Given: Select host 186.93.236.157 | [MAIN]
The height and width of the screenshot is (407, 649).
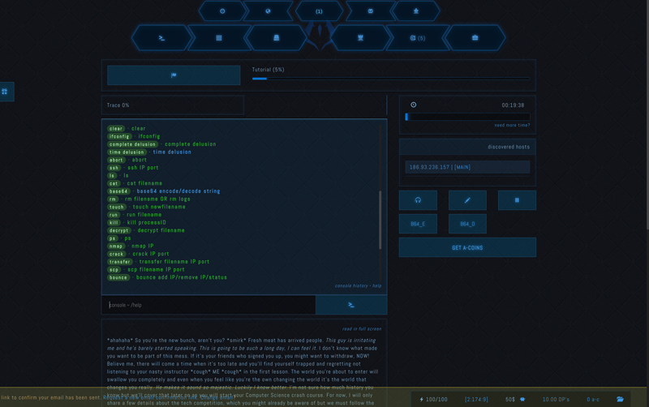Looking at the screenshot, I should pos(467,167).
